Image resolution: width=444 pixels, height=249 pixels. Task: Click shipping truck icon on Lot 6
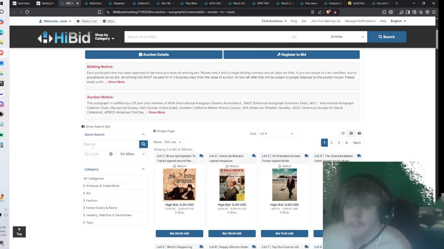click(x=254, y=247)
